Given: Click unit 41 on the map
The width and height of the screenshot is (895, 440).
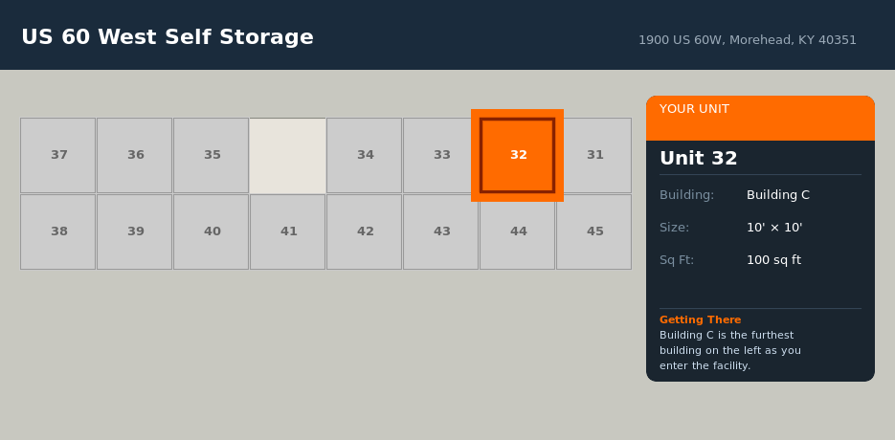Looking at the screenshot, I should click(287, 231).
